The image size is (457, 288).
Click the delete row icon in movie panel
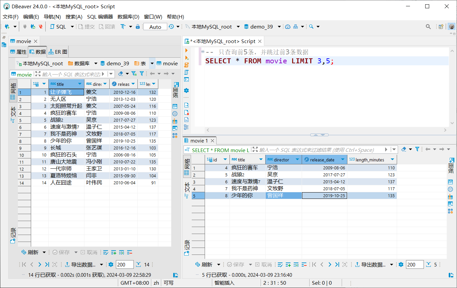point(129,253)
